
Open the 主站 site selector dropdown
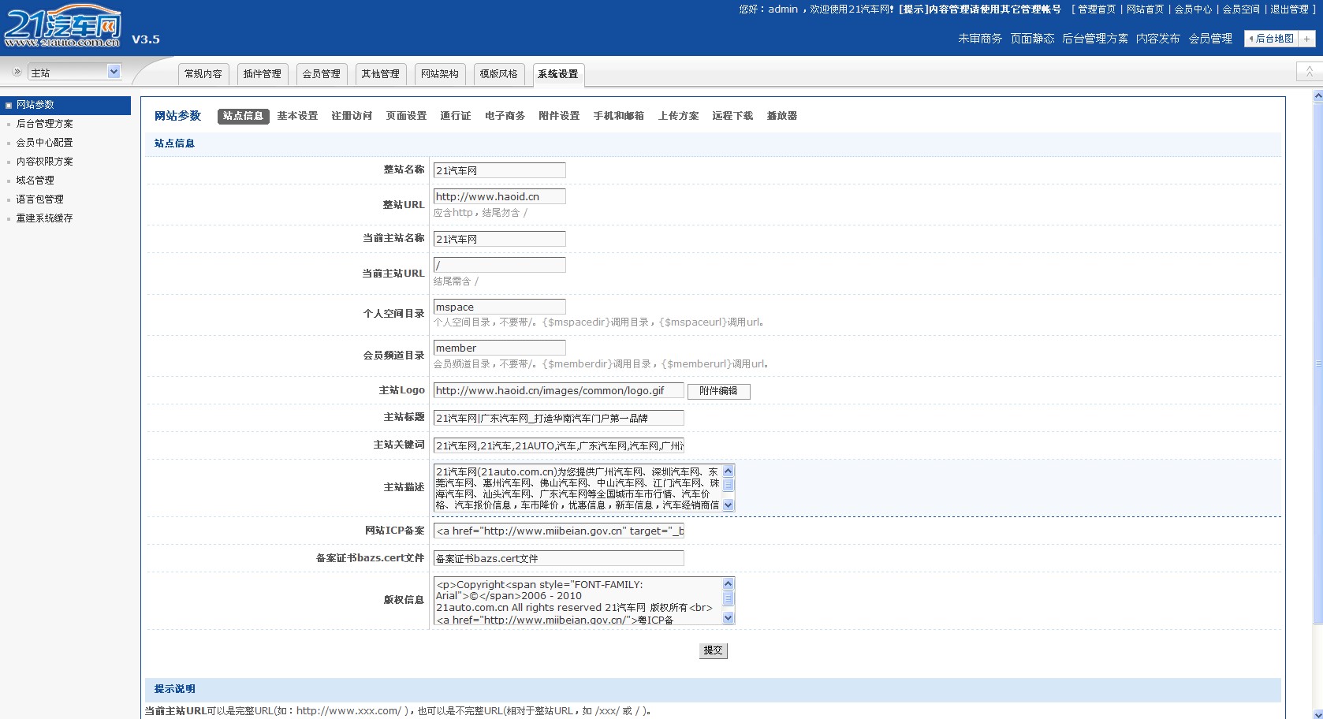point(75,72)
